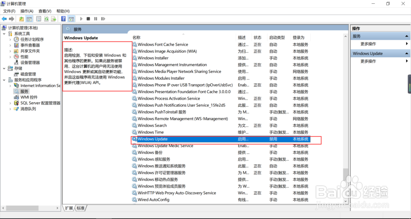This screenshot has width=411, height=219.
Task: Click the 消息队列 icon in the tree
Action: 16,109
